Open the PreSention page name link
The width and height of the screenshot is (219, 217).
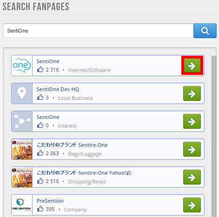pos(50,201)
